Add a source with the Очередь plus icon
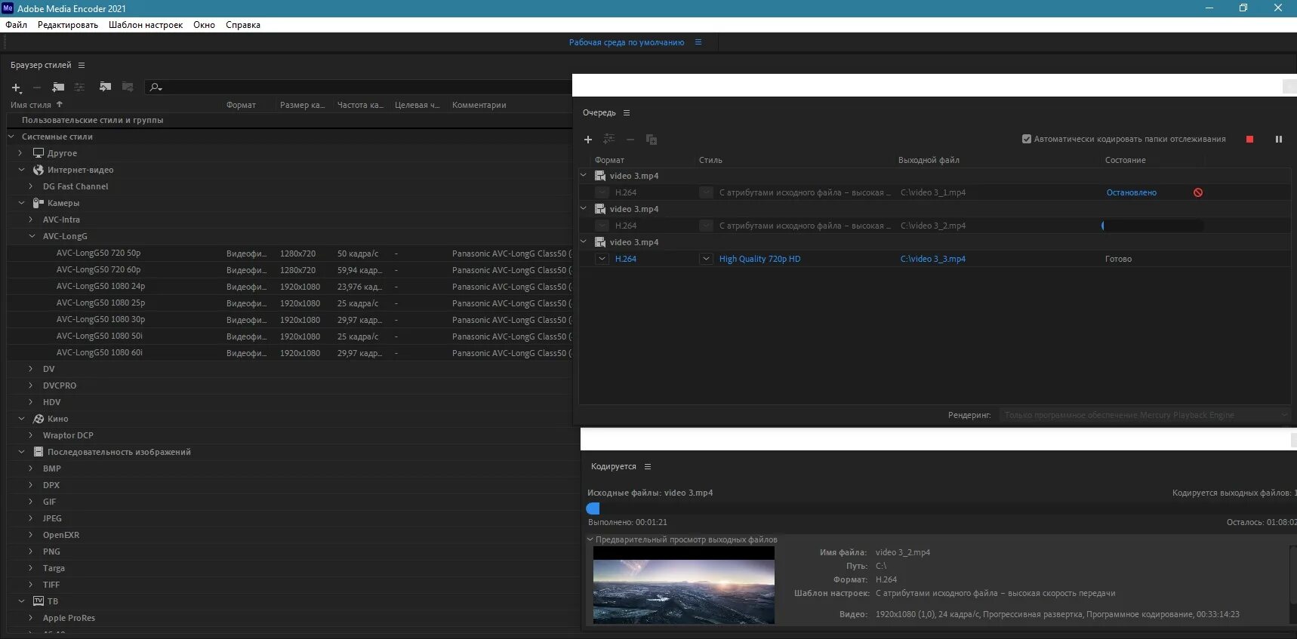The width and height of the screenshot is (1297, 639). pyautogui.click(x=588, y=140)
